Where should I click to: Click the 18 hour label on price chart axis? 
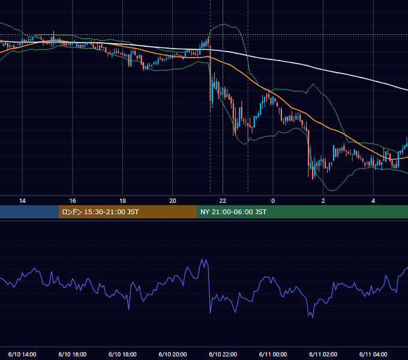pyautogui.click(x=122, y=201)
